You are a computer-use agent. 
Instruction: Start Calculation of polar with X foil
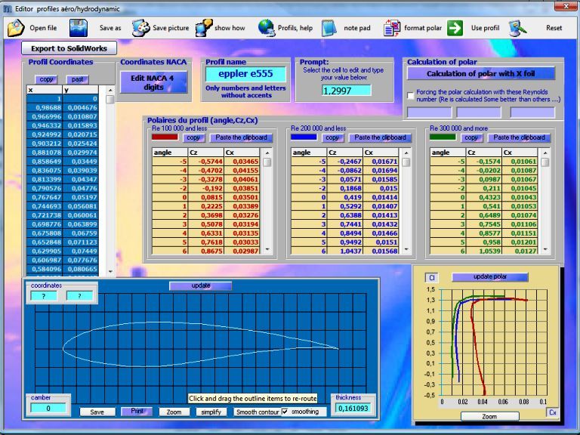tap(481, 73)
